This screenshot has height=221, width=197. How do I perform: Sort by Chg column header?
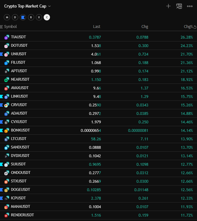[145, 27]
